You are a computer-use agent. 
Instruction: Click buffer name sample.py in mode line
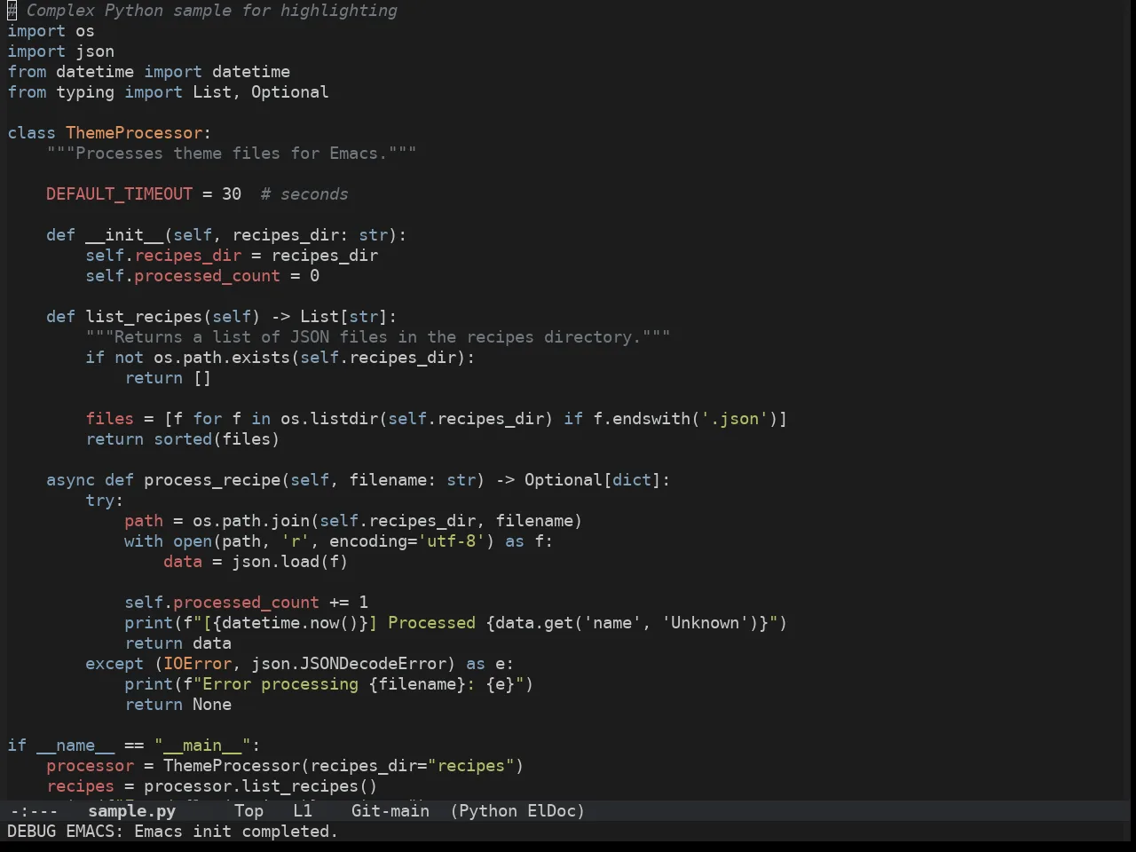coord(131,811)
